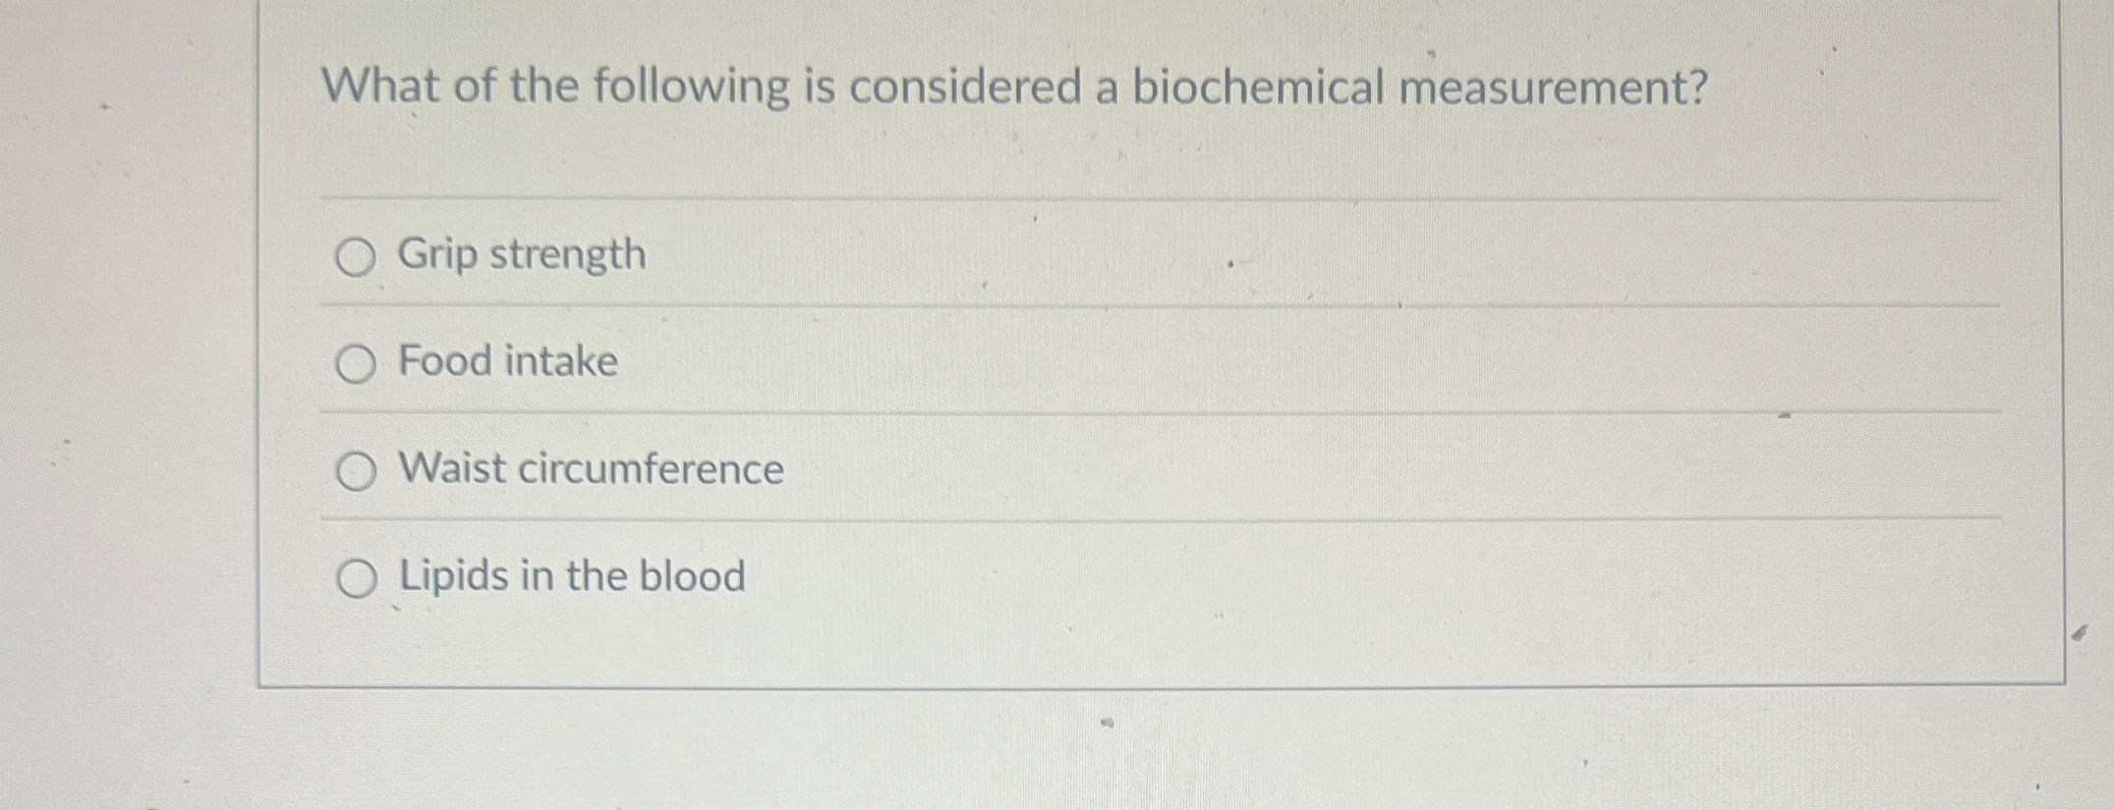The height and width of the screenshot is (810, 2114).
Task: Click the Food intake answer label
Action: pyautogui.click(x=508, y=362)
